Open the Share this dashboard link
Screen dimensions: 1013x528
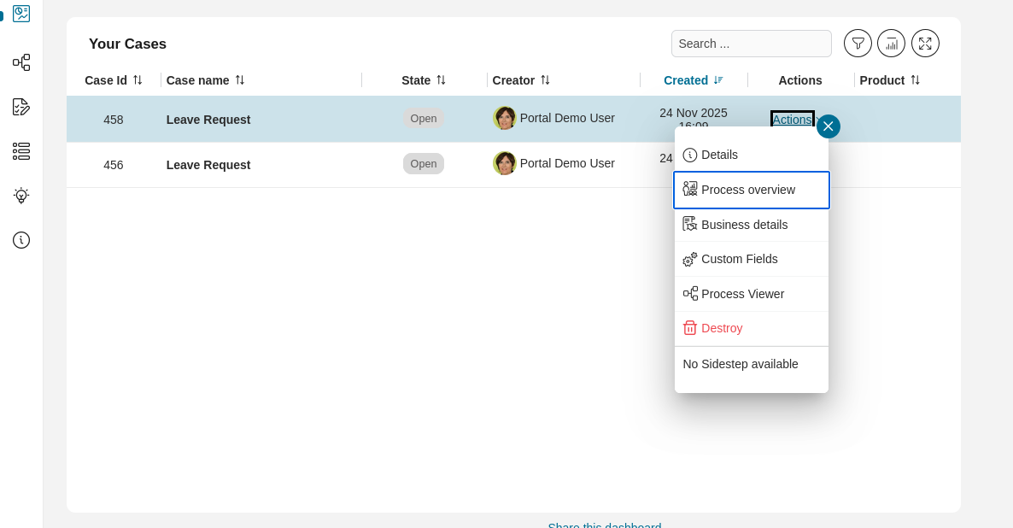point(605,525)
